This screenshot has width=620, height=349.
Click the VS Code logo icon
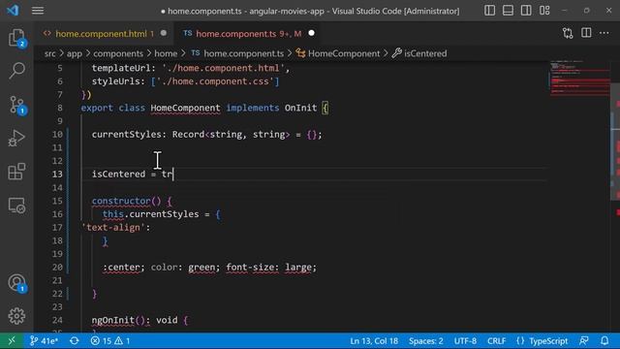point(13,11)
